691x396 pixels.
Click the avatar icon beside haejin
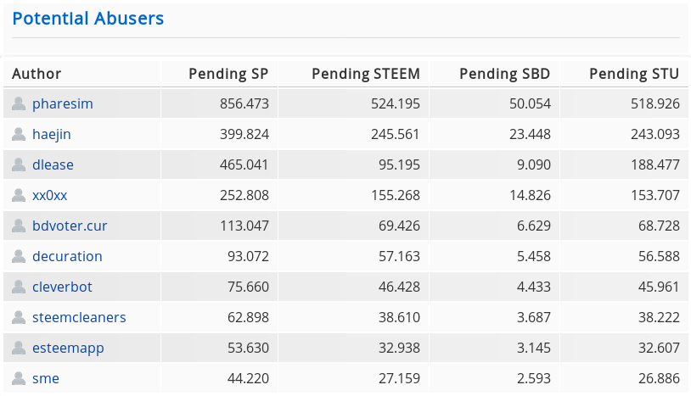tap(19, 134)
